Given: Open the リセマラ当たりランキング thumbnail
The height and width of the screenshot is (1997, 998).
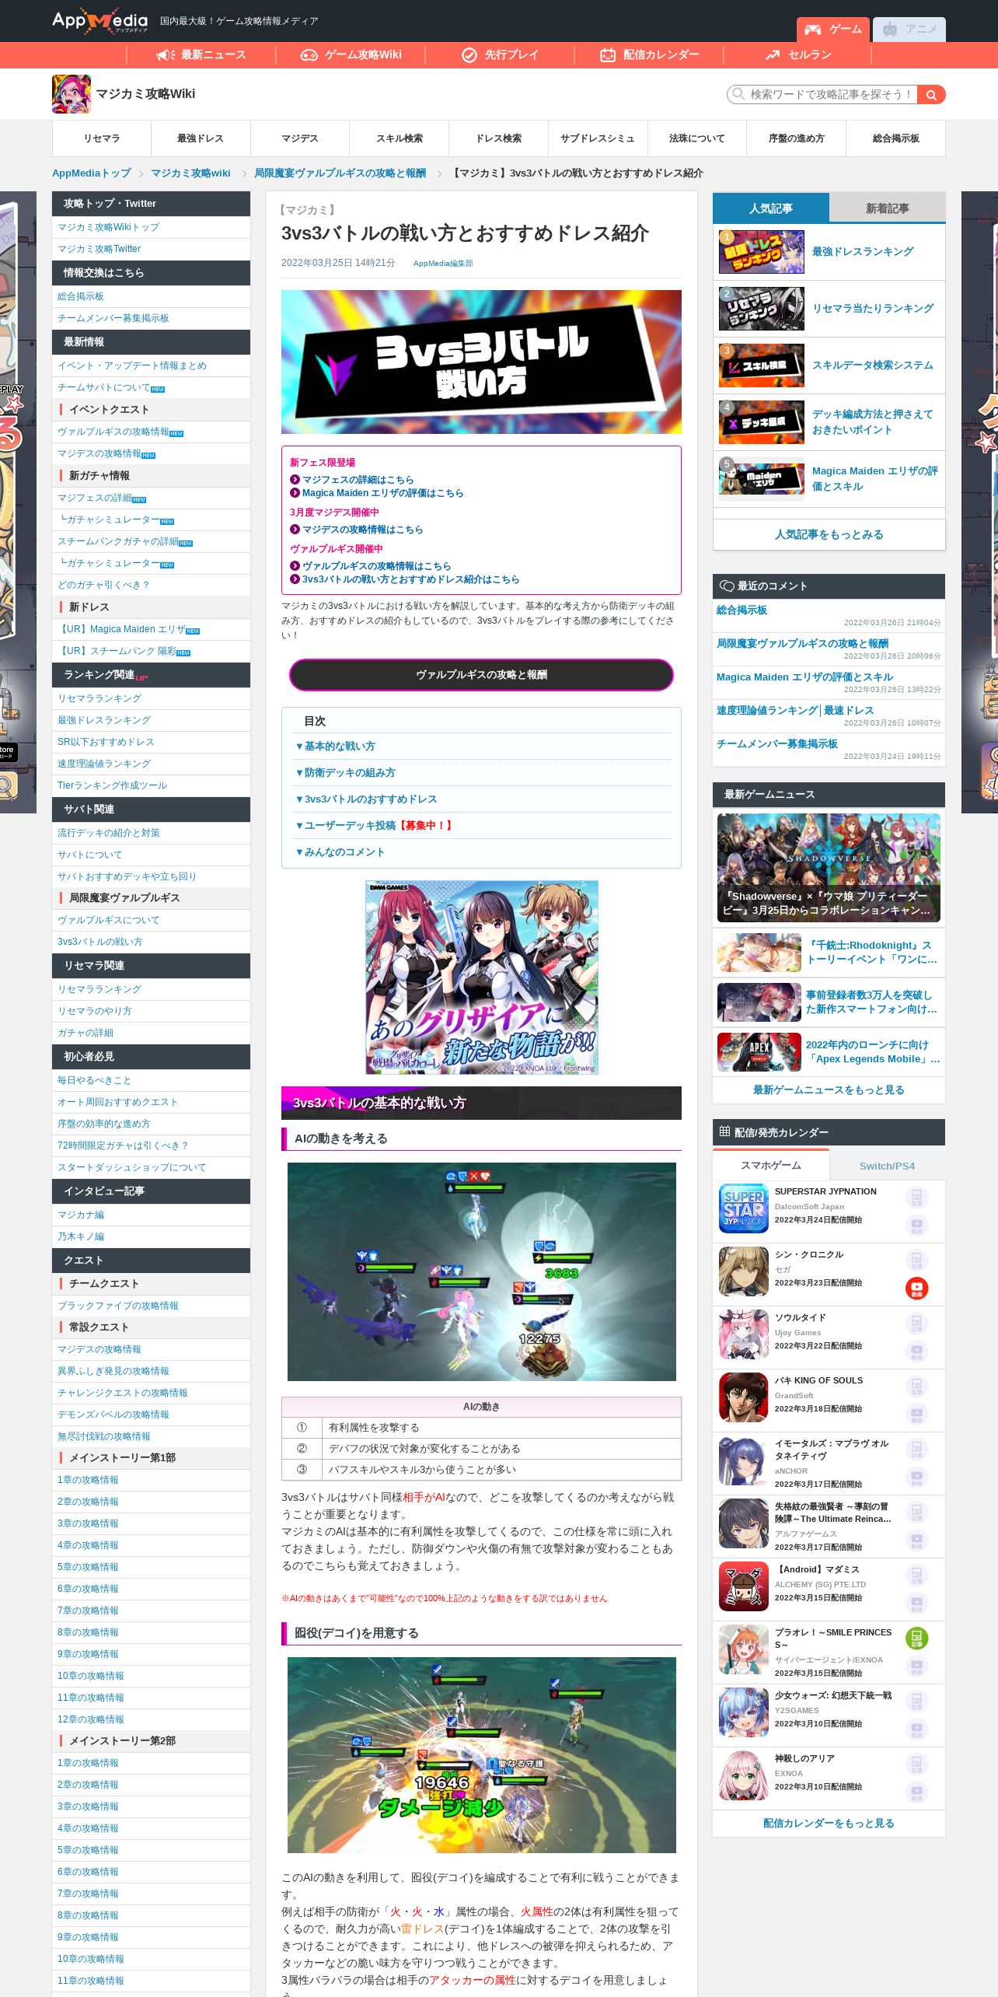Looking at the screenshot, I should pyautogui.click(x=762, y=309).
